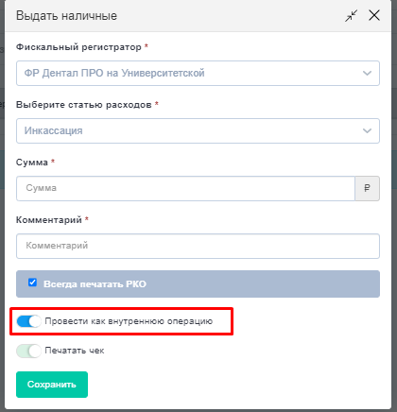
Task: Open ФР Дентал ПРО на Университетской dropdown
Action: pyautogui.click(x=198, y=74)
